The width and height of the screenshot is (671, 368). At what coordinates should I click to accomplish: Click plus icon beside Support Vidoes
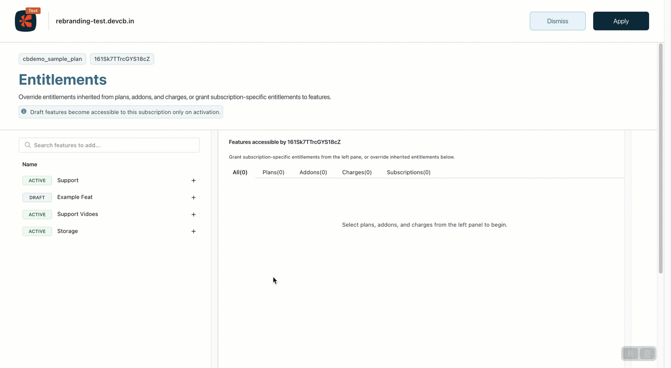pos(193,215)
